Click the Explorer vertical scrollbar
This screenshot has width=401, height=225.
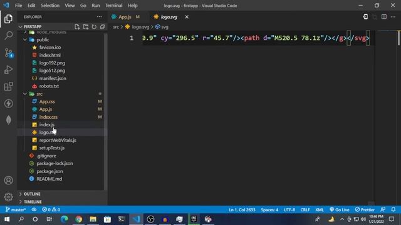click(105, 111)
